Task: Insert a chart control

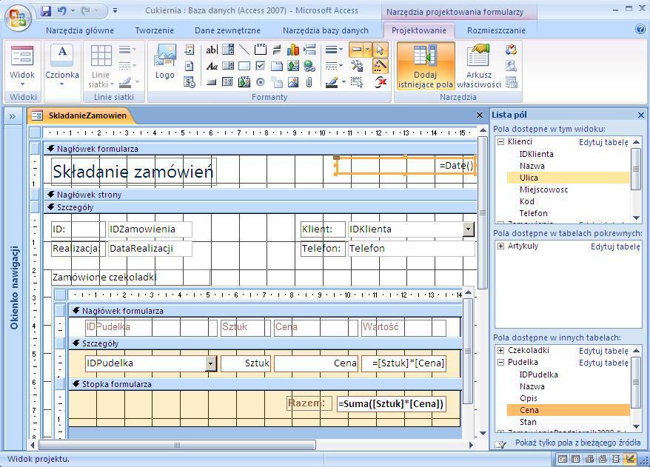Action: pos(293,50)
